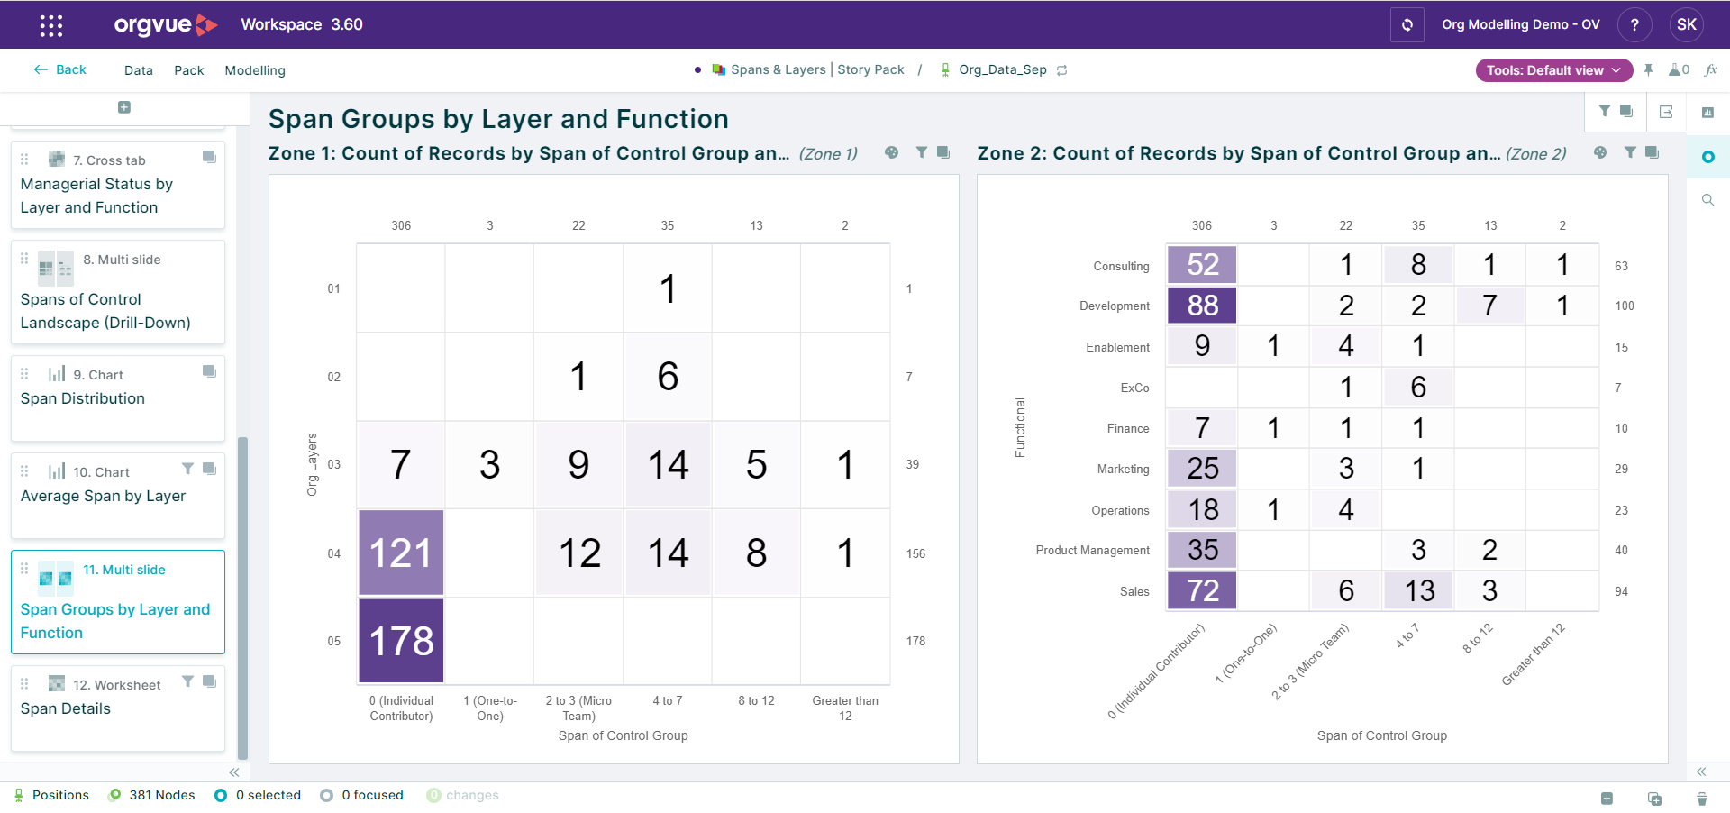Click Positions in the status bar
This screenshot has width=1730, height=813.
tap(50, 795)
